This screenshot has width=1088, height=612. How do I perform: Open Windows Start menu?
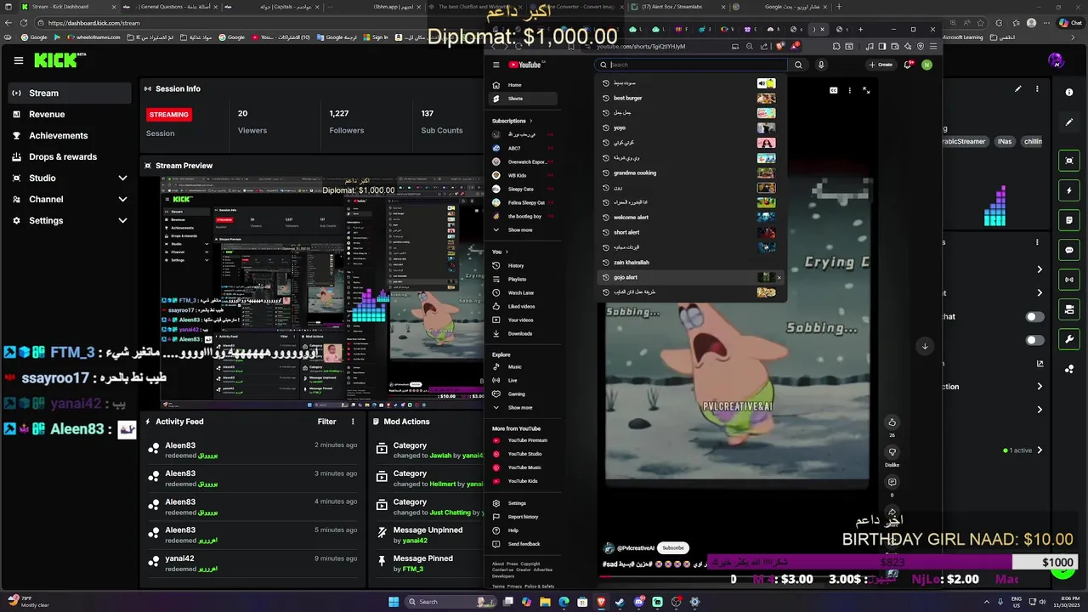394,602
